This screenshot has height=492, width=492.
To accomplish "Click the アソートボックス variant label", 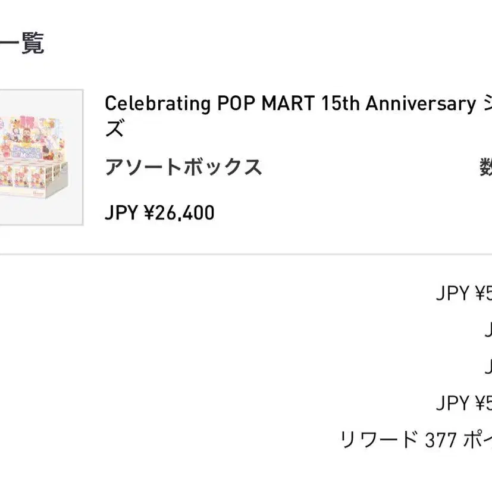I will [x=183, y=168].
